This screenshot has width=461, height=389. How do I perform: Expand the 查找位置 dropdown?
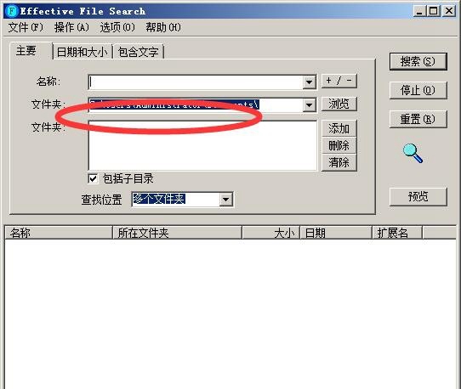(225, 200)
